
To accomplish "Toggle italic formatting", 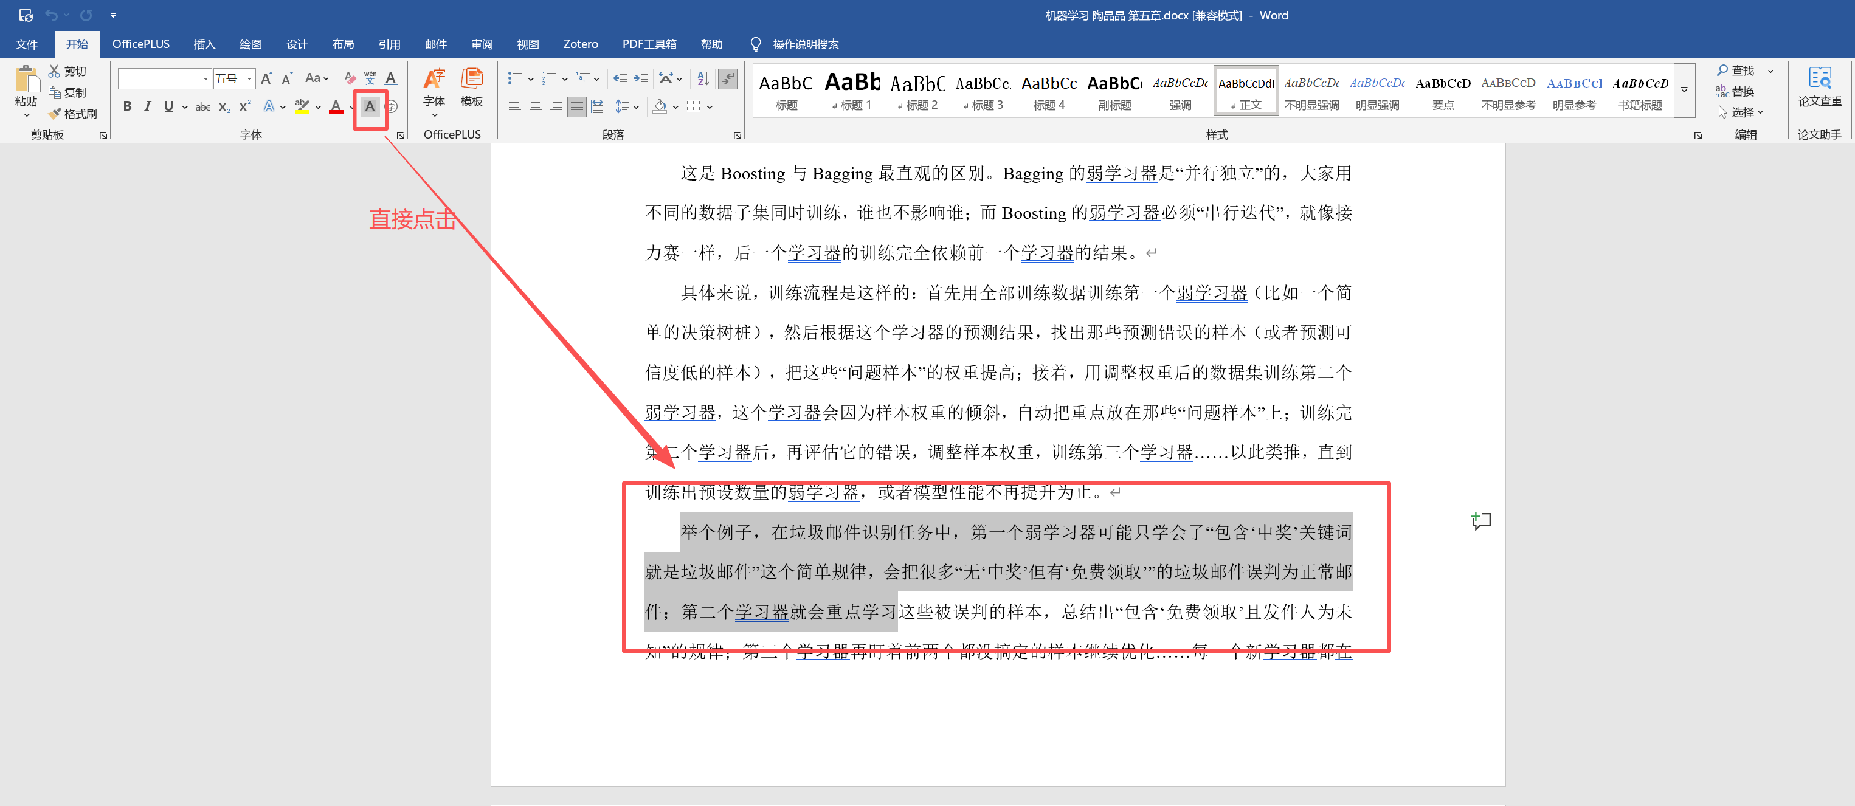I will click(148, 107).
